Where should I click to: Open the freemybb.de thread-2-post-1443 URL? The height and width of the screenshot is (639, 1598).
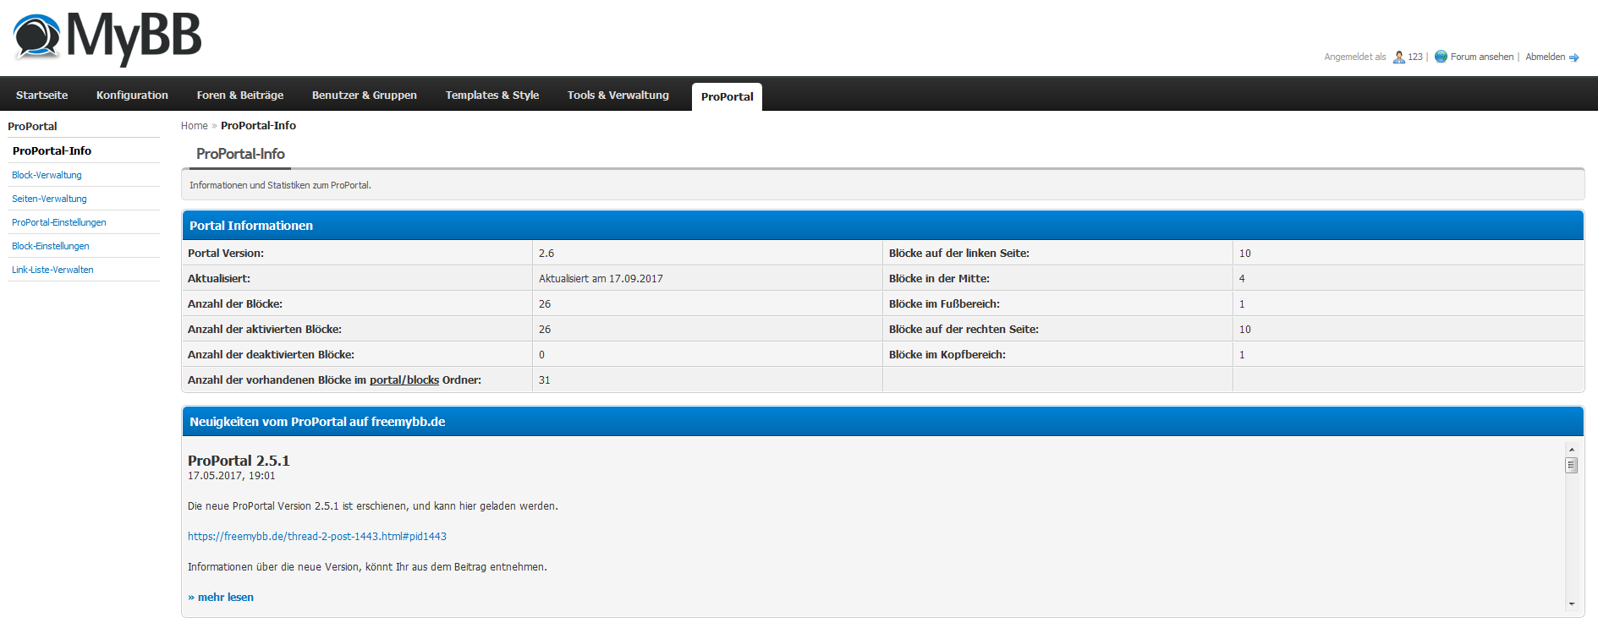click(317, 536)
